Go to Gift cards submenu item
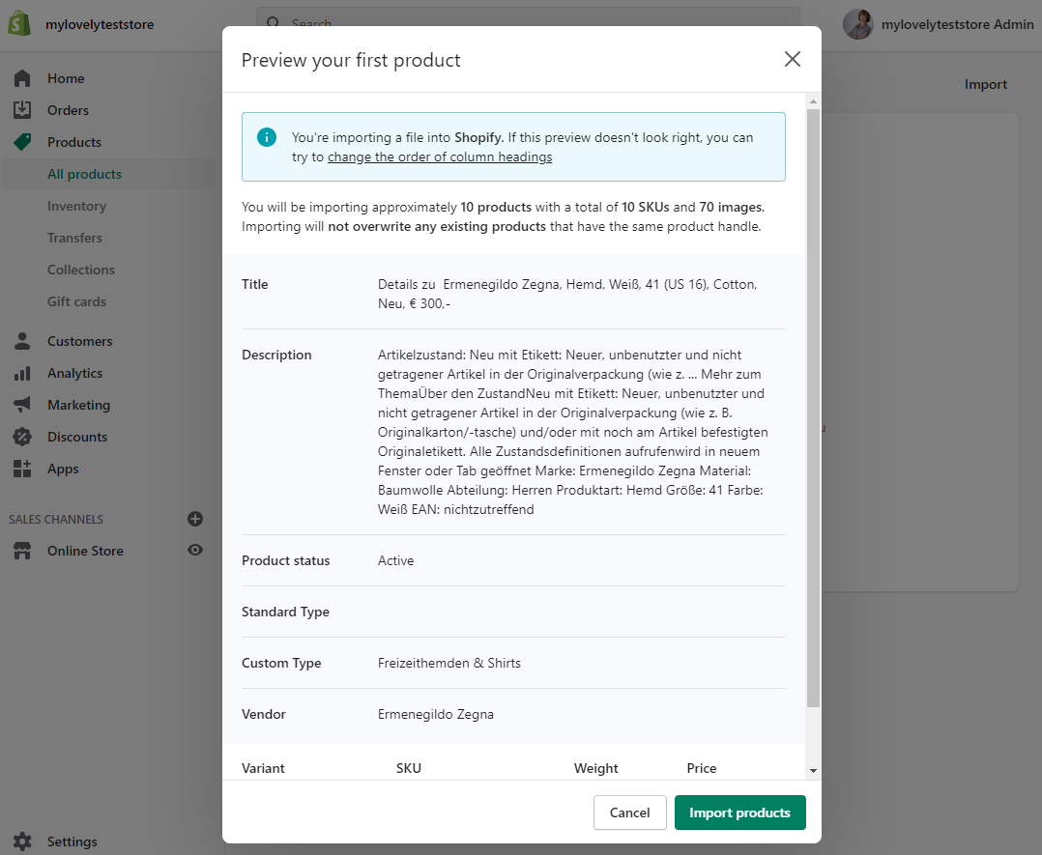 click(x=76, y=301)
